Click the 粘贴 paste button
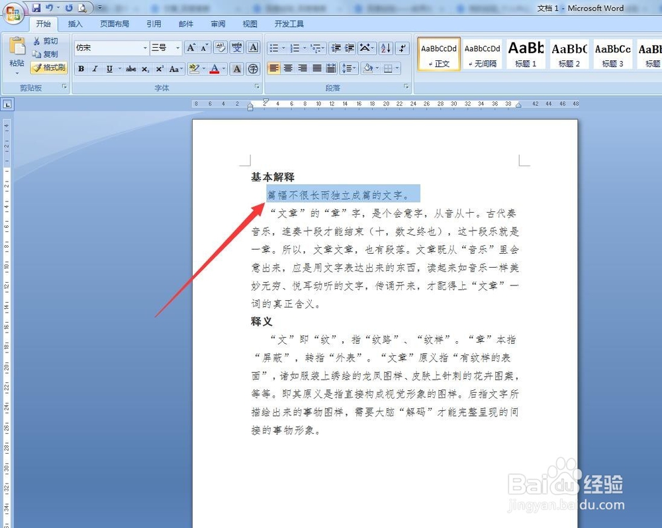This screenshot has width=662, height=528. [x=17, y=56]
